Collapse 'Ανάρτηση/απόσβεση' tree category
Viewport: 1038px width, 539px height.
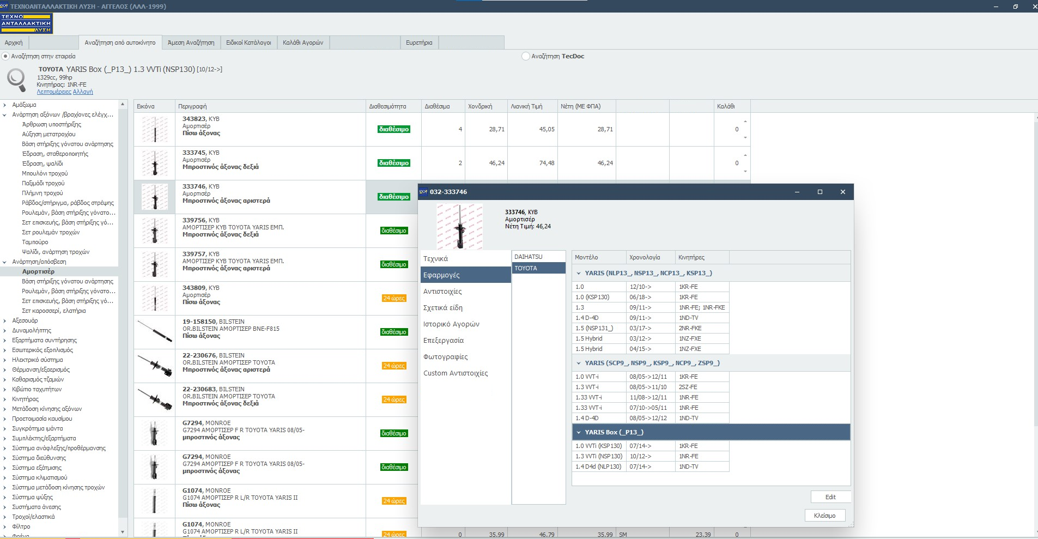click(x=5, y=262)
